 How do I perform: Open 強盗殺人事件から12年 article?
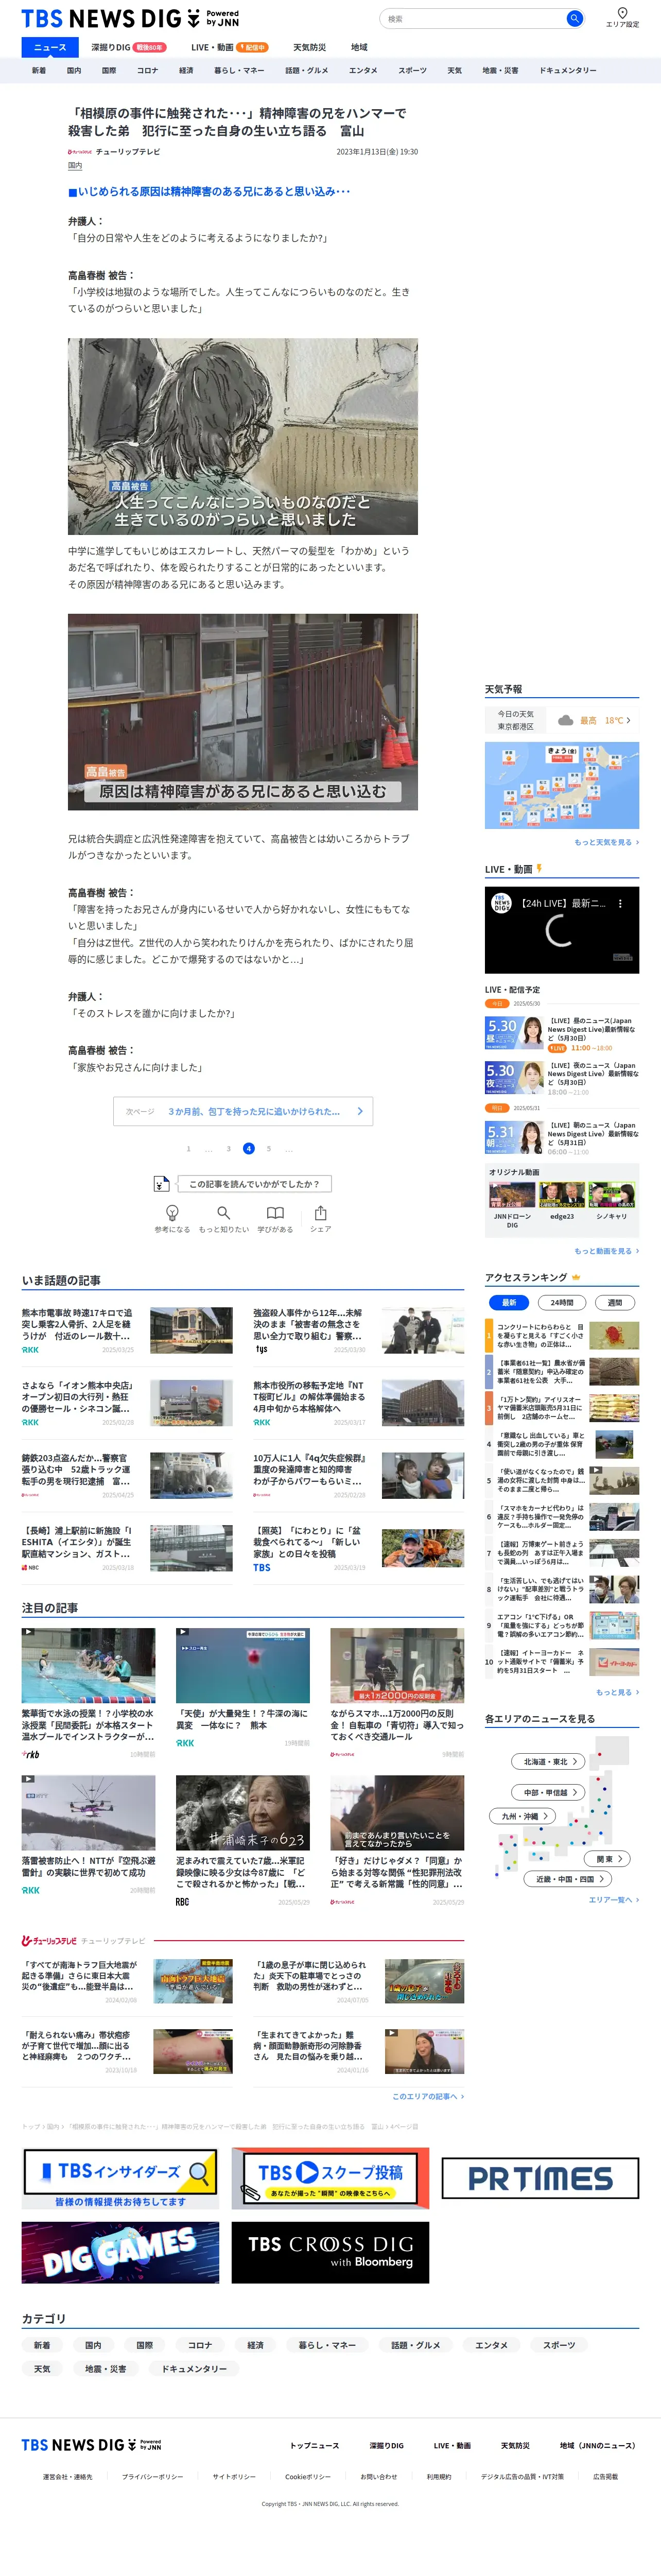tap(358, 1330)
